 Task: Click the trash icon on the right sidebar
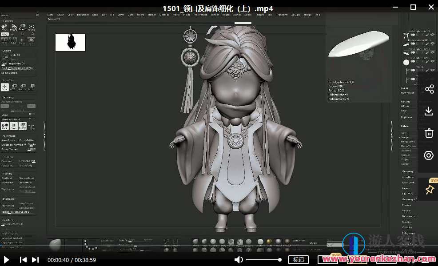point(429,133)
